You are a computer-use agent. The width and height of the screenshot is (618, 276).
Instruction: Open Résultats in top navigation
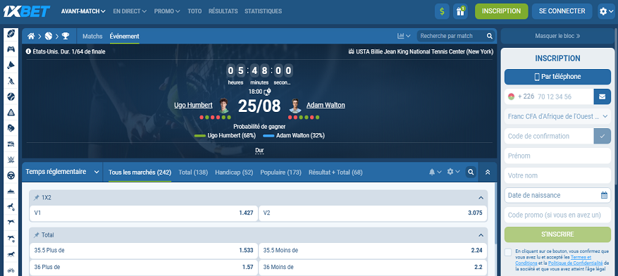[223, 11]
